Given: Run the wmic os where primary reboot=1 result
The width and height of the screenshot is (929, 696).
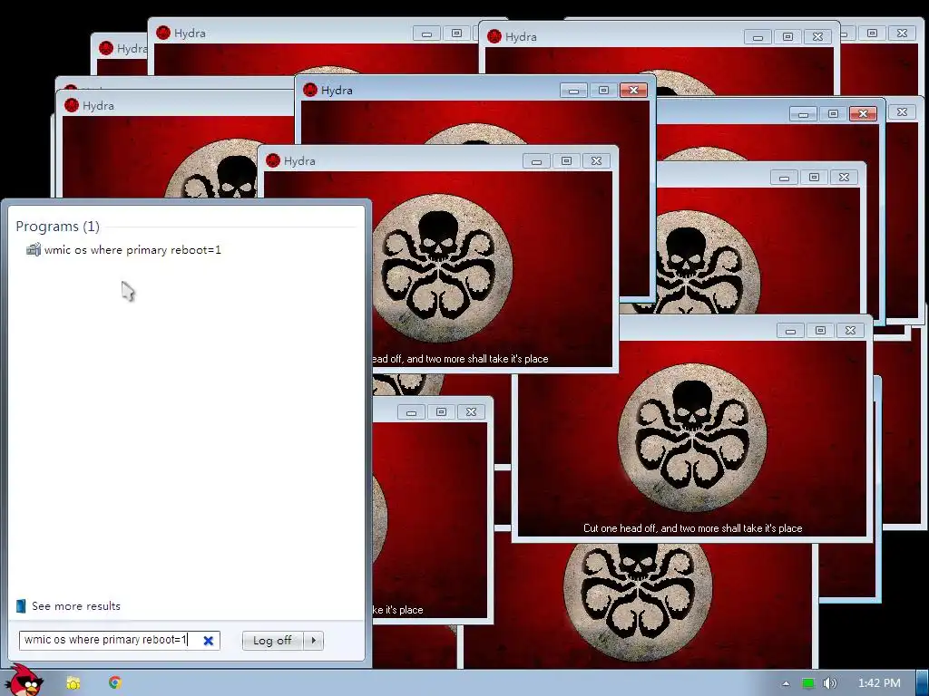Looking at the screenshot, I should [132, 250].
